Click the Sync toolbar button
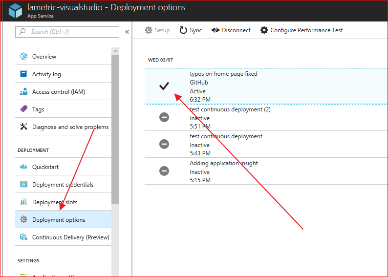Viewport: 388px width, 277px height. (x=191, y=30)
